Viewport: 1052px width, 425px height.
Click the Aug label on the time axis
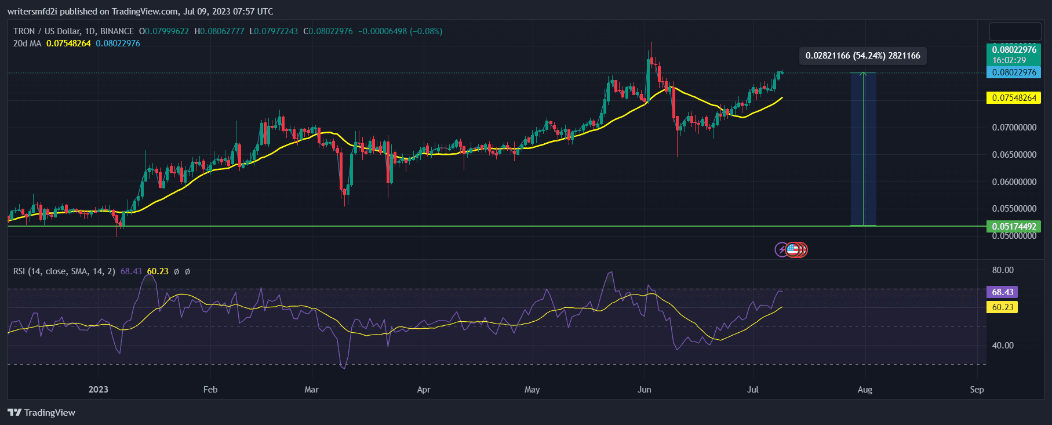(864, 390)
